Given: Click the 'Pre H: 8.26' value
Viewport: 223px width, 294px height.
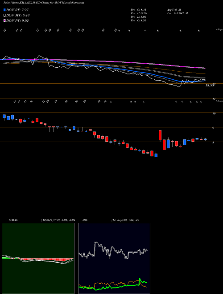Looking at the screenshot, I should 139,13.
